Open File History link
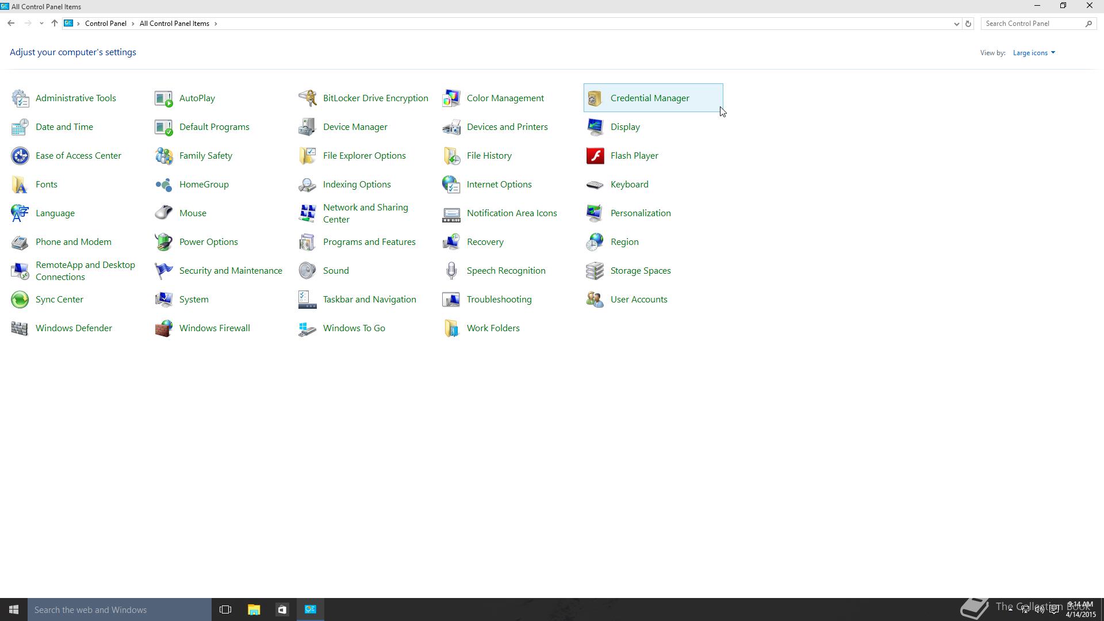Screen dimensions: 1104x621 pyautogui.click(x=489, y=156)
